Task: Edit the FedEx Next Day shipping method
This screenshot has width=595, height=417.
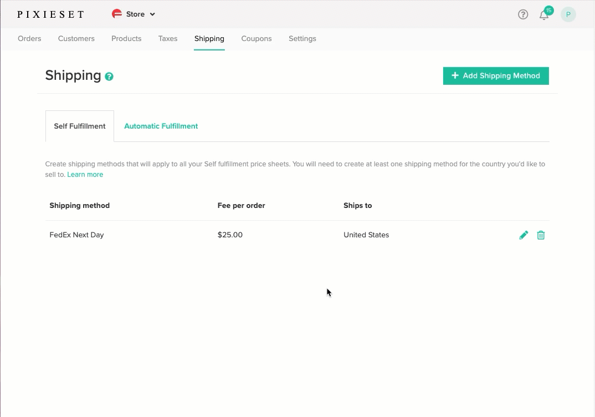Action: (523, 235)
